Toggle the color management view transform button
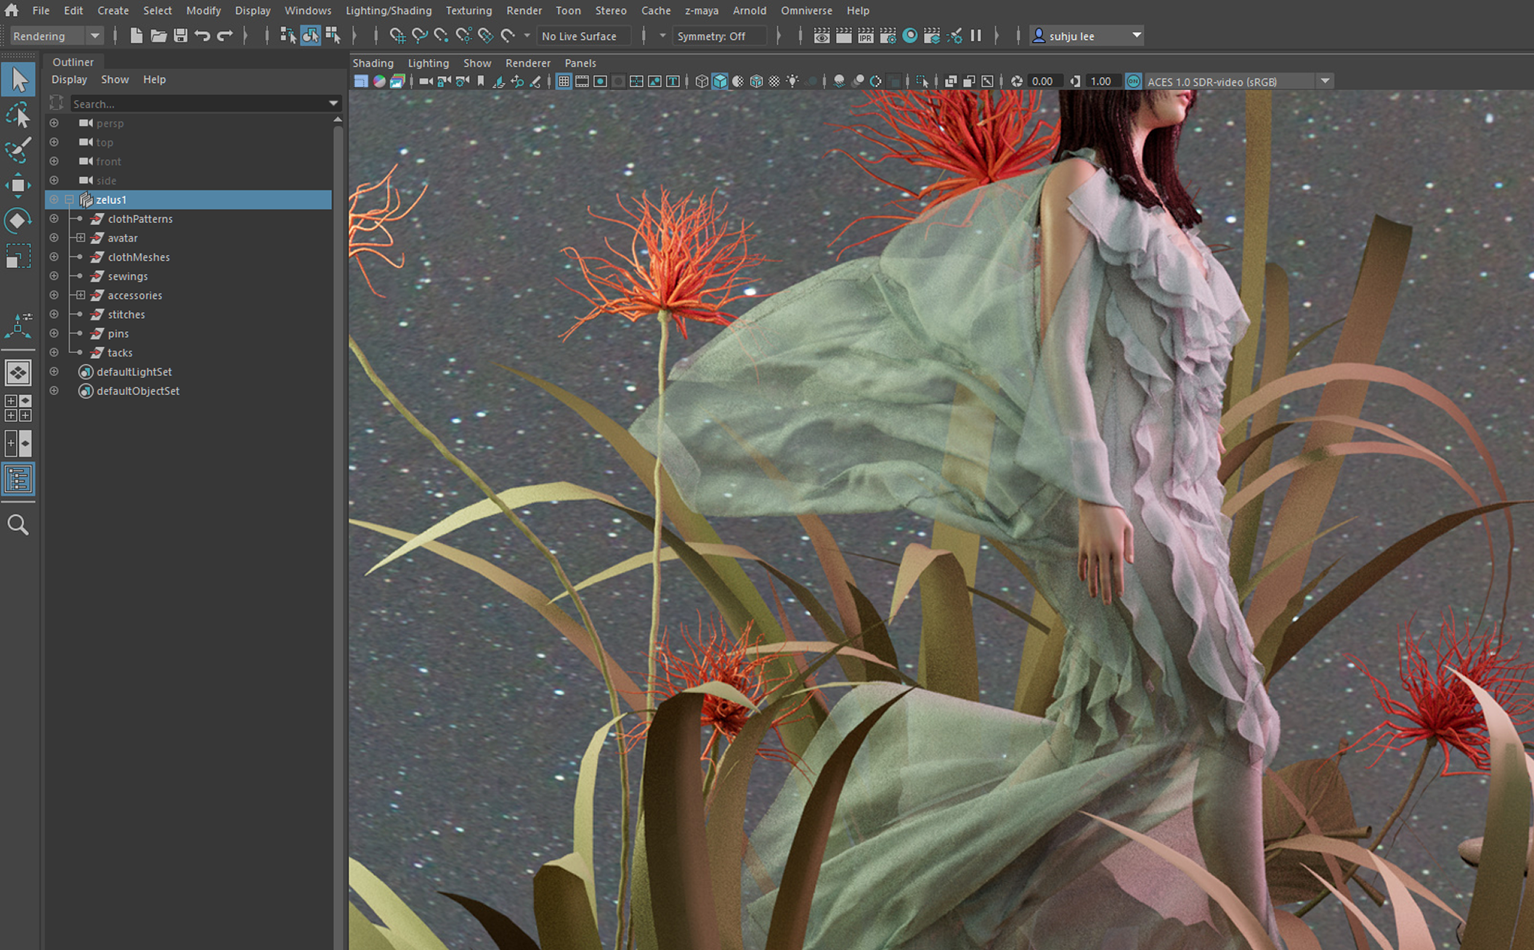This screenshot has width=1534, height=950. point(1133,81)
